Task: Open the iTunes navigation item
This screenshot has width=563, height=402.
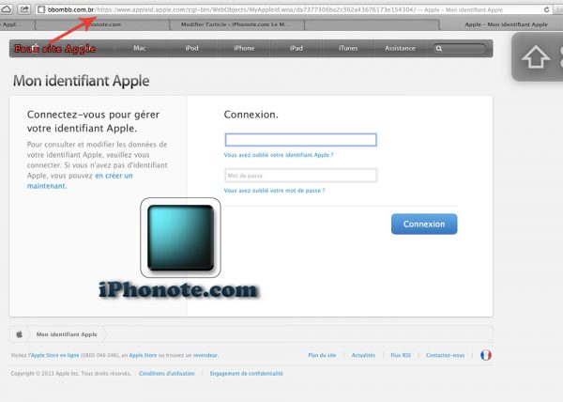Action: click(x=348, y=48)
